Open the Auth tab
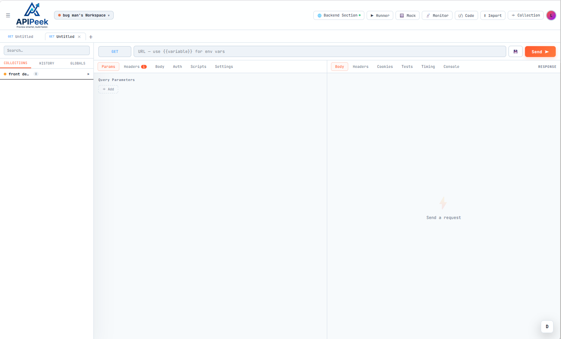Image resolution: width=561 pixels, height=339 pixels. (177, 67)
